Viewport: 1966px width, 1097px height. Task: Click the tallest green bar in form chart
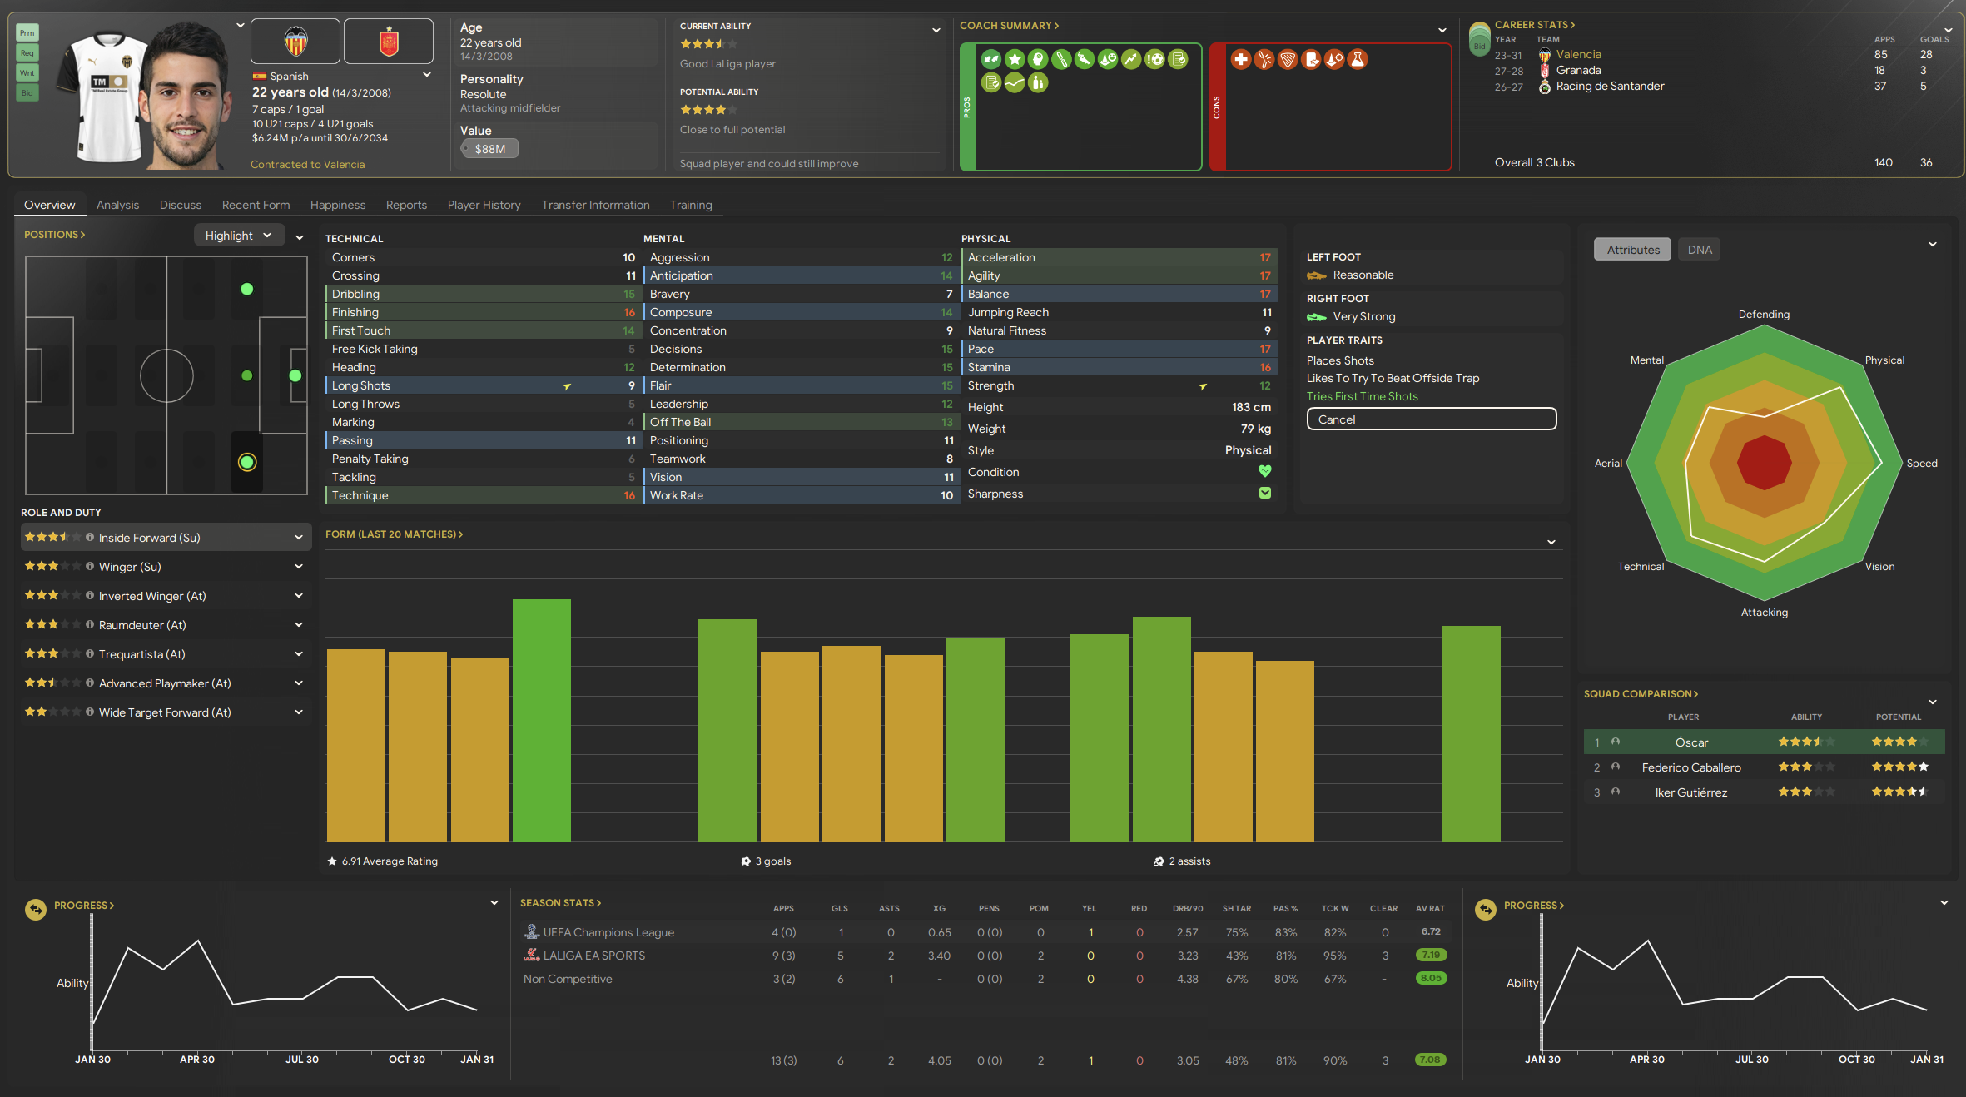(x=542, y=721)
